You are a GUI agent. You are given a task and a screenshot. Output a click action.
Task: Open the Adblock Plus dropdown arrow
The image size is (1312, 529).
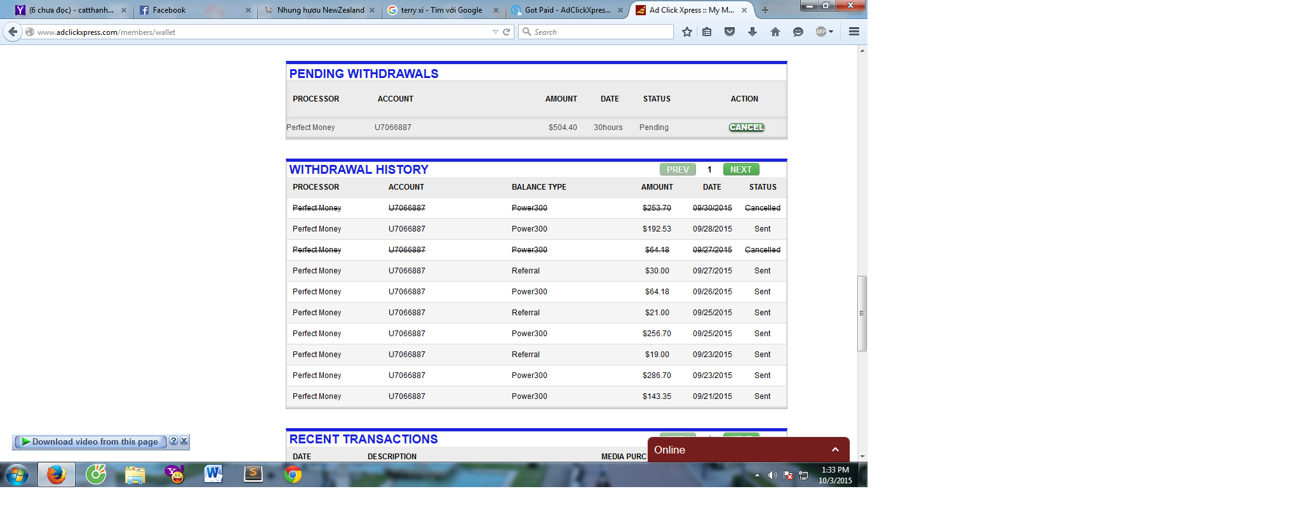pyautogui.click(x=831, y=32)
